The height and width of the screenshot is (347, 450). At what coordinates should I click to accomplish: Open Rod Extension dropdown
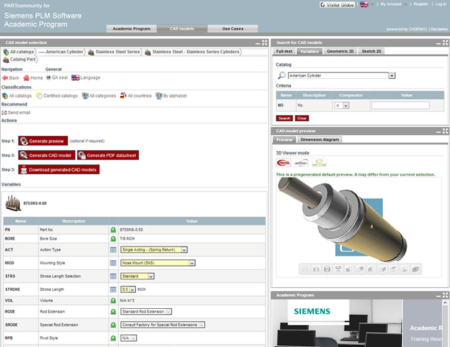pos(146,312)
